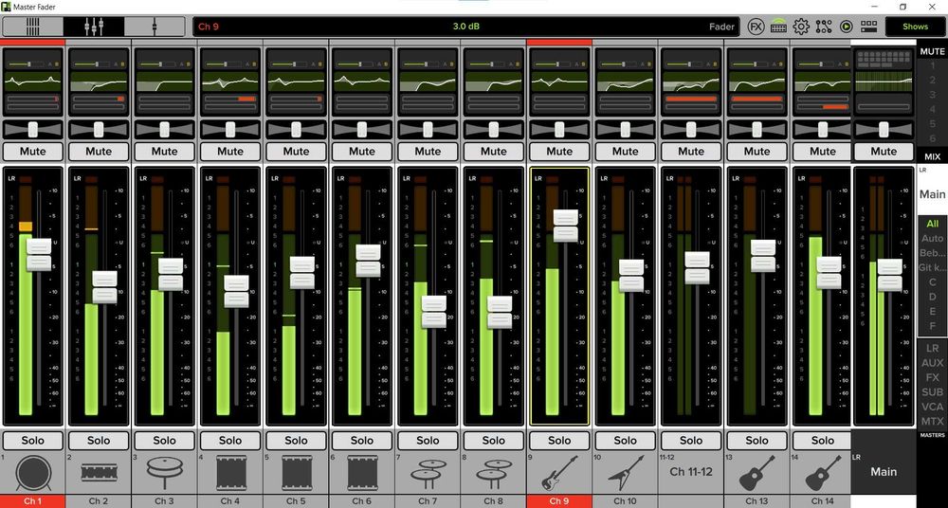Click the Ch 9 red label strip
The image size is (948, 508).
pyautogui.click(x=559, y=500)
